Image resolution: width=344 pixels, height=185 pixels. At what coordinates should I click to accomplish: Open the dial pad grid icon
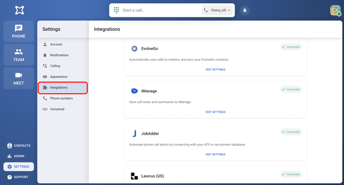(116, 10)
